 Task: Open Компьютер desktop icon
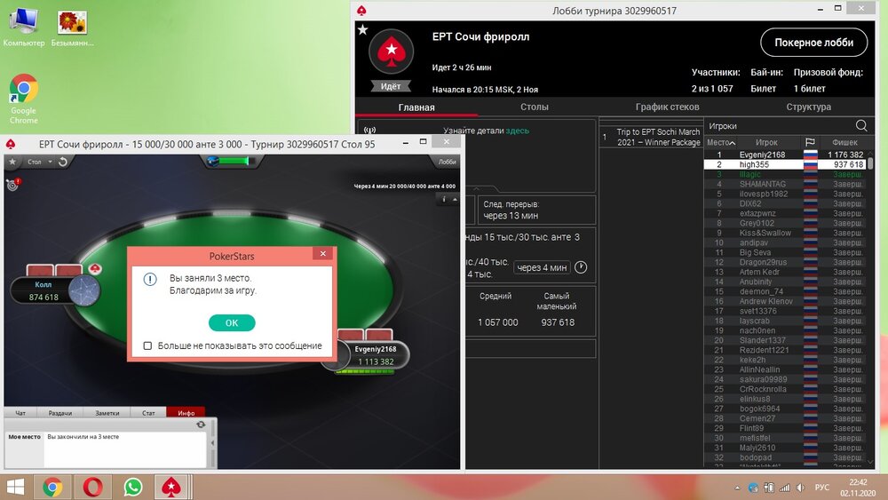coord(24,28)
